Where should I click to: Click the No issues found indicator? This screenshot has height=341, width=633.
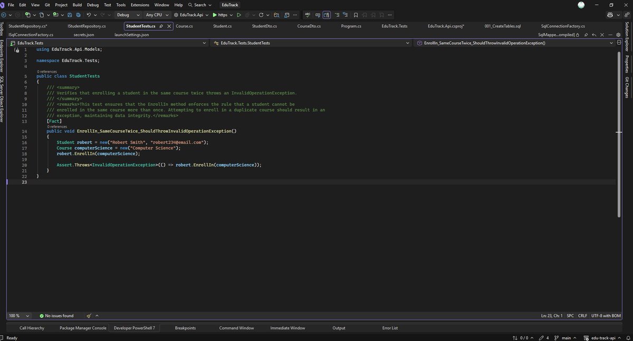[x=56, y=316]
